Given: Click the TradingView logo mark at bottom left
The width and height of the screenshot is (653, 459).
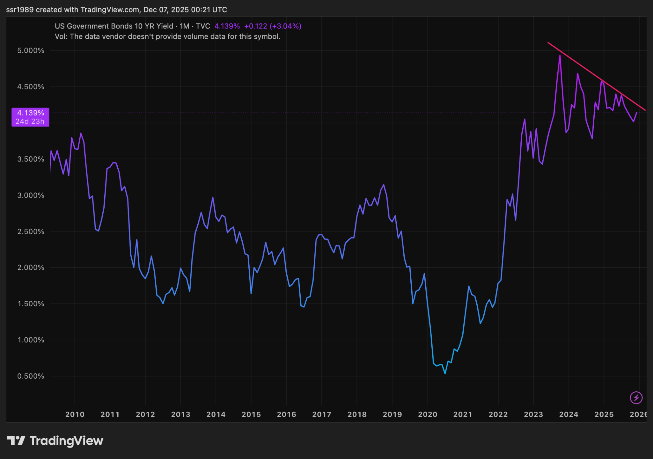Looking at the screenshot, I should click(x=16, y=441).
